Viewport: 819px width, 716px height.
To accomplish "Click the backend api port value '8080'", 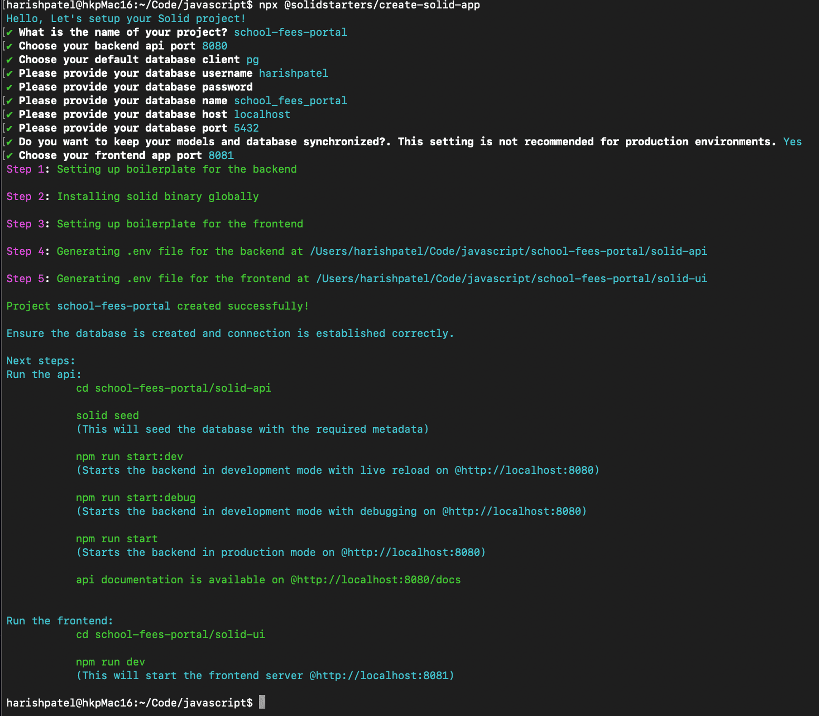I will click(215, 46).
